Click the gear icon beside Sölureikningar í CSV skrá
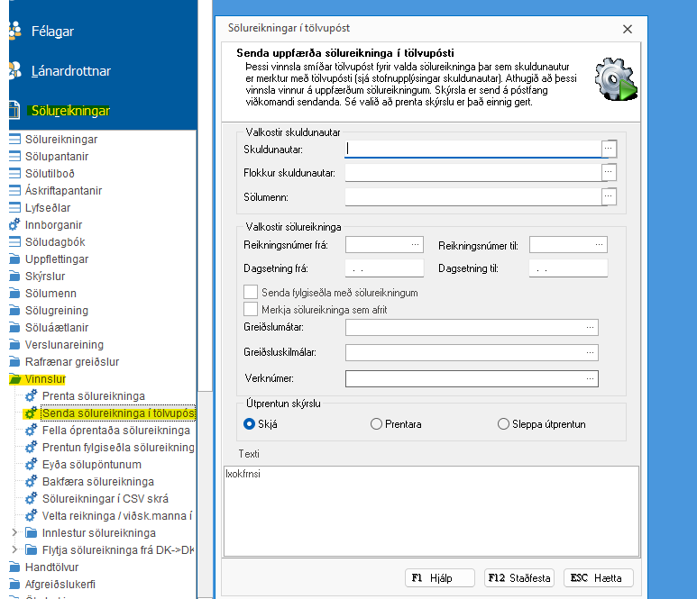 [31, 499]
